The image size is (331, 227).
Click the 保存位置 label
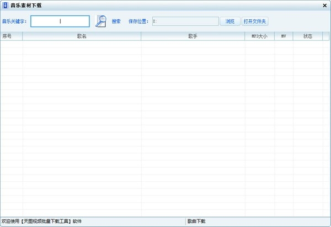[x=138, y=22]
